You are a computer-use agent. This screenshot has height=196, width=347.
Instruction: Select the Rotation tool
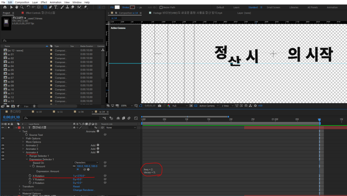click(x=28, y=7)
